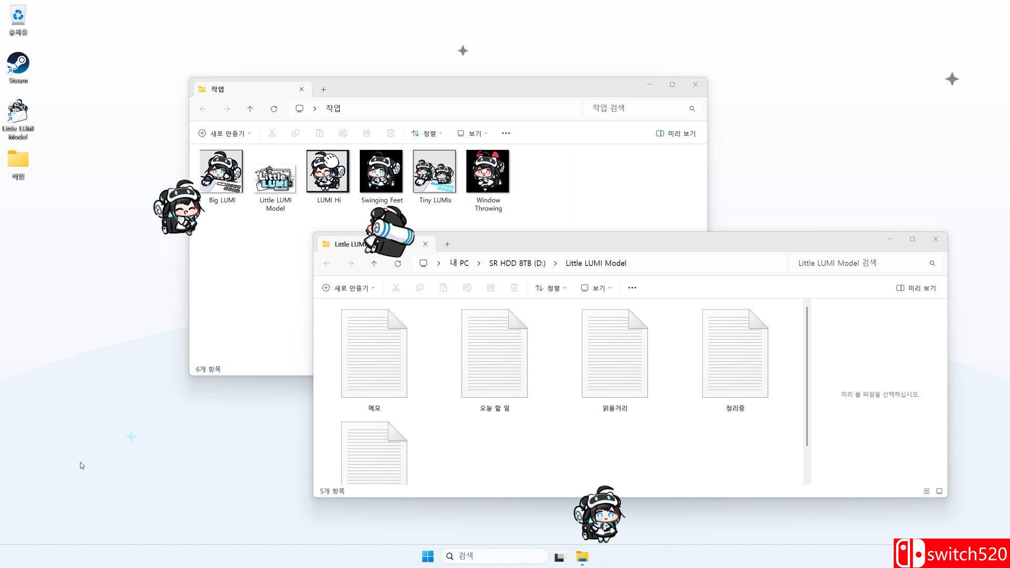Click Delete icon in Little LUMI Model toolbar

514,288
